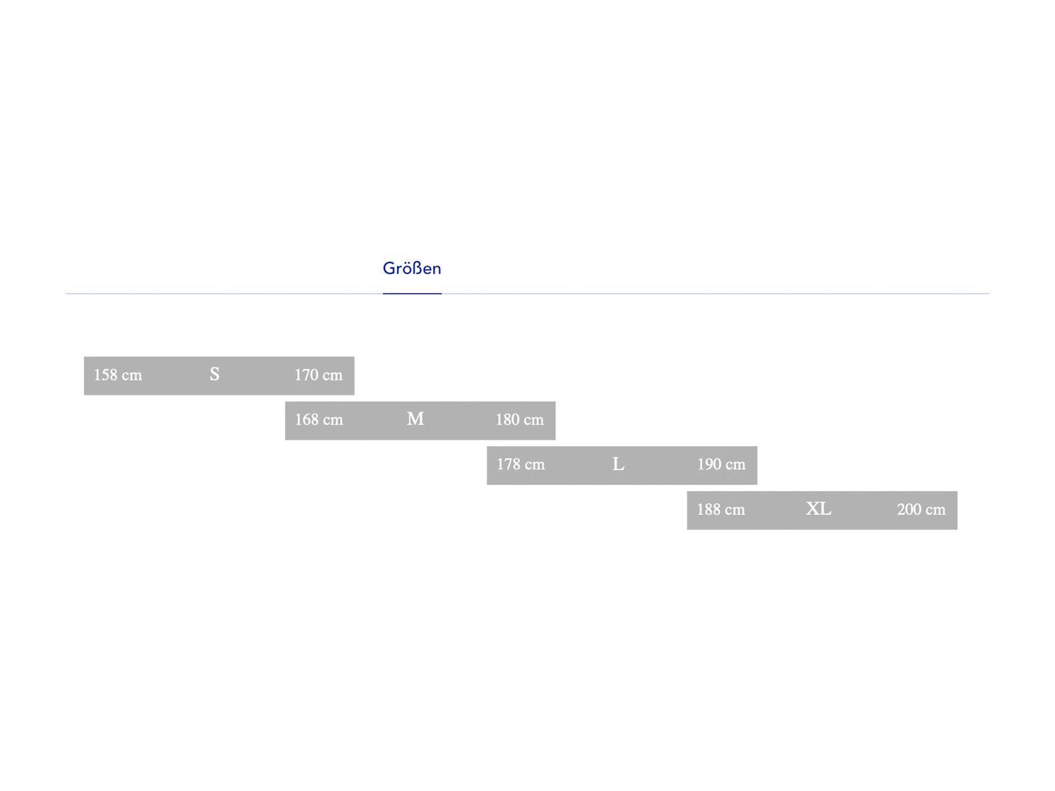This screenshot has width=1055, height=791.
Task: Click the XL size label
Action: pyautogui.click(x=818, y=509)
